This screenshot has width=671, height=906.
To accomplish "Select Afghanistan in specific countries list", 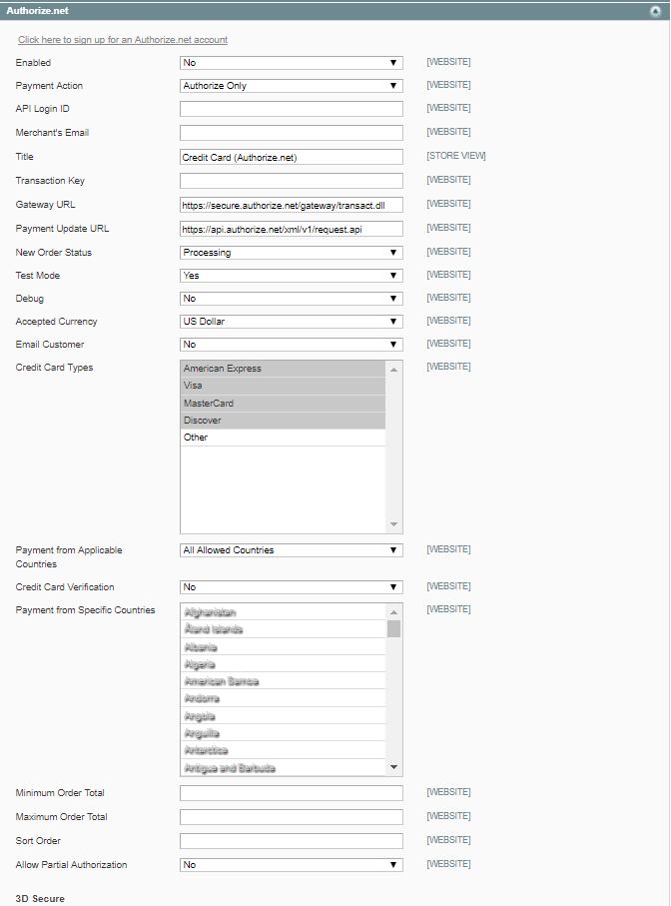I will click(283, 612).
